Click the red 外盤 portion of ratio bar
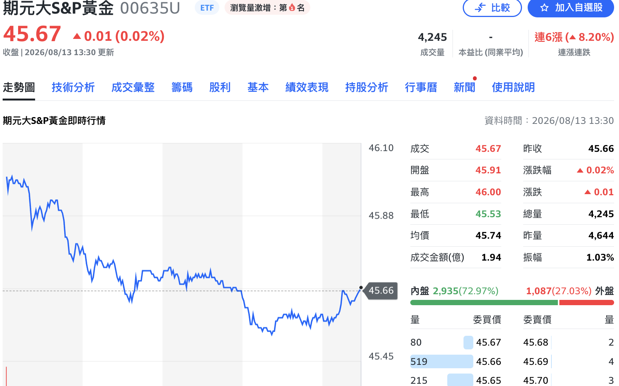The image size is (619, 386). (x=587, y=303)
